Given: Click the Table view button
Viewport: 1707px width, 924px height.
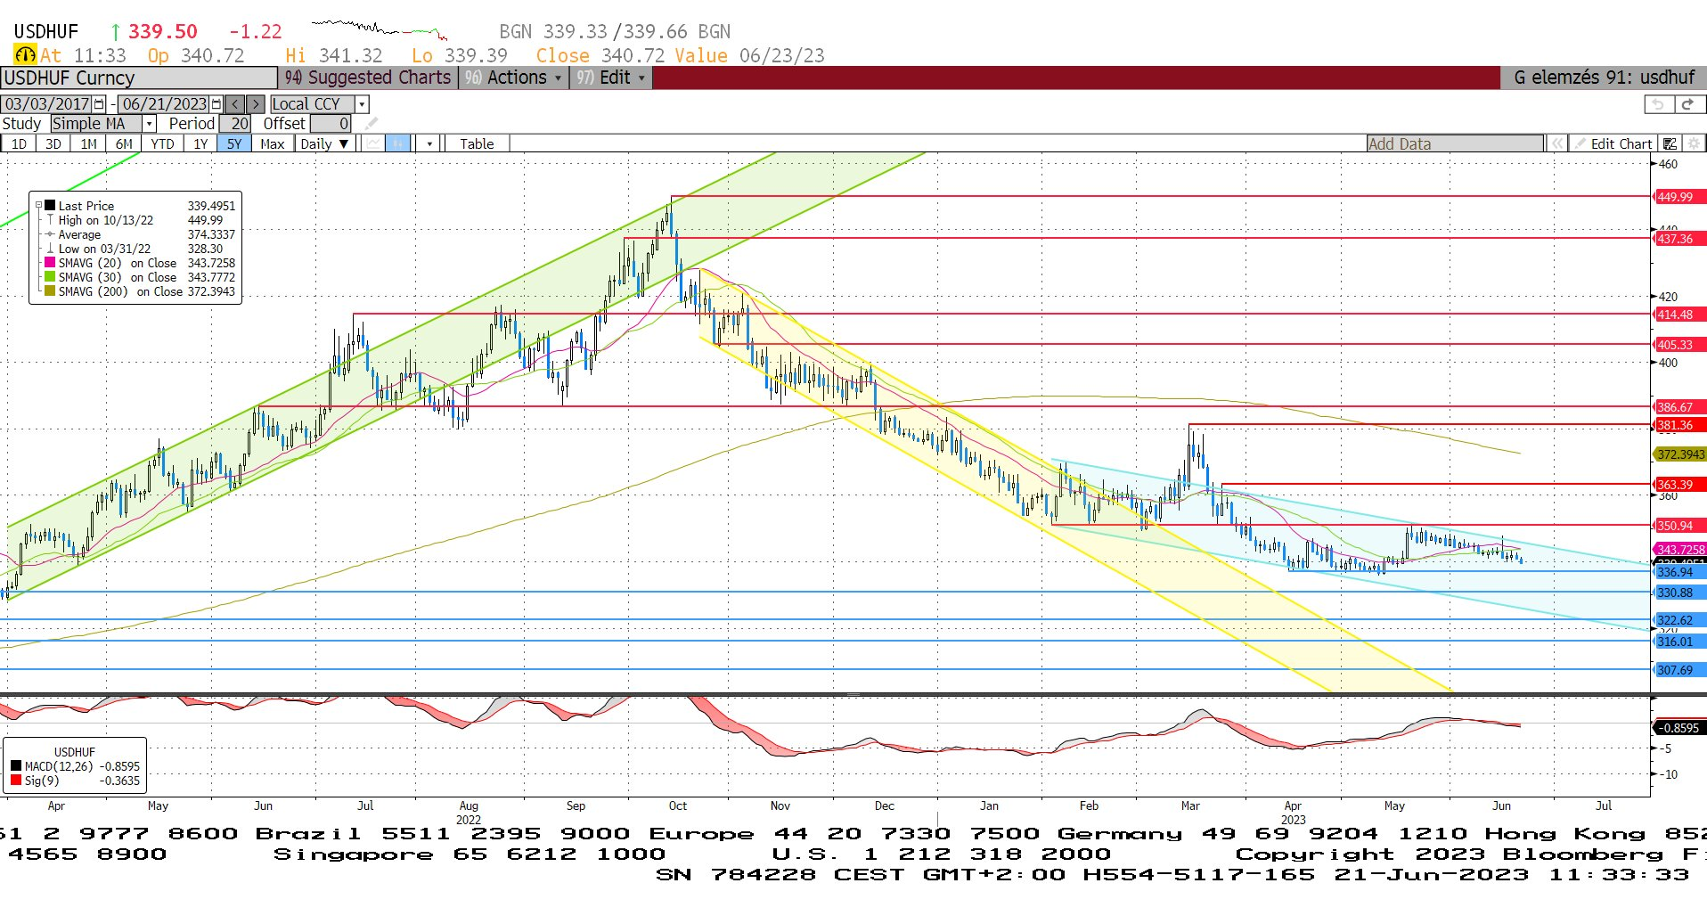Looking at the screenshot, I should coord(477,143).
